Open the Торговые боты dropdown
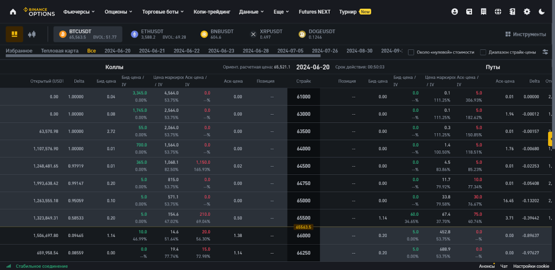Screen dimensions: 555x270 click(x=163, y=11)
